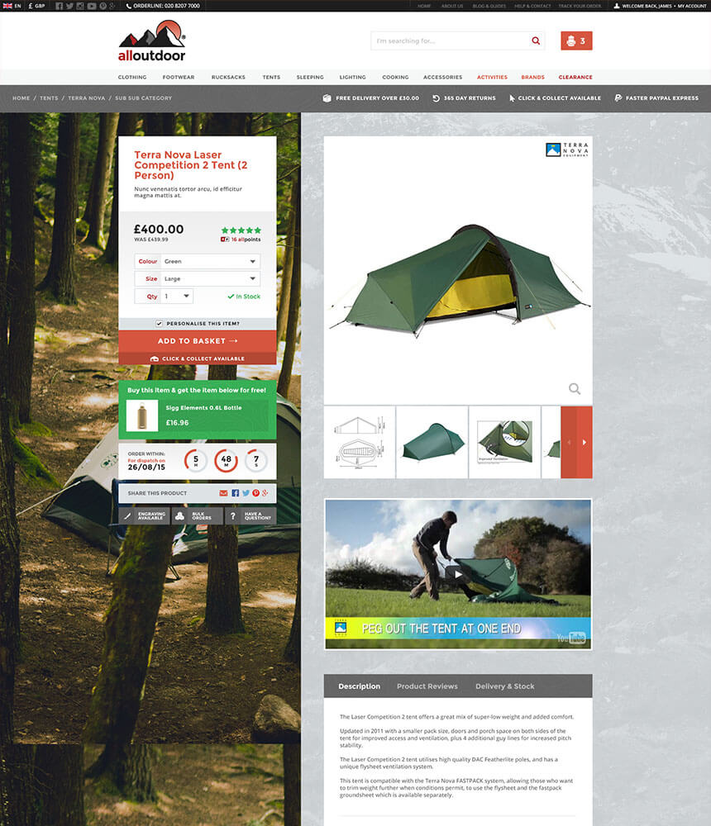
Task: Share product on Pinterest
Action: click(255, 493)
